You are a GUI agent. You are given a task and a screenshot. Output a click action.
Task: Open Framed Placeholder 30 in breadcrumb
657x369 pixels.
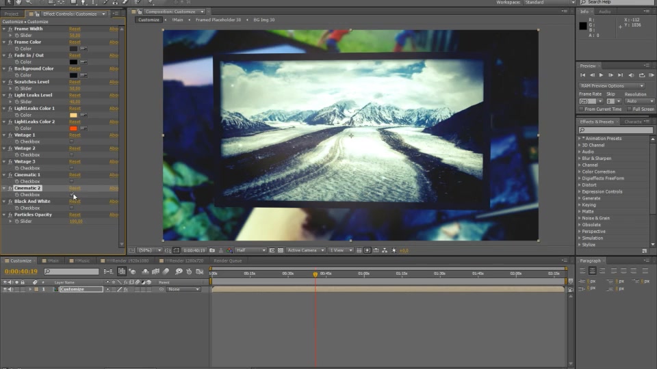coord(218,20)
